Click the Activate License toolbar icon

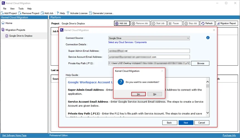pos(68,13)
